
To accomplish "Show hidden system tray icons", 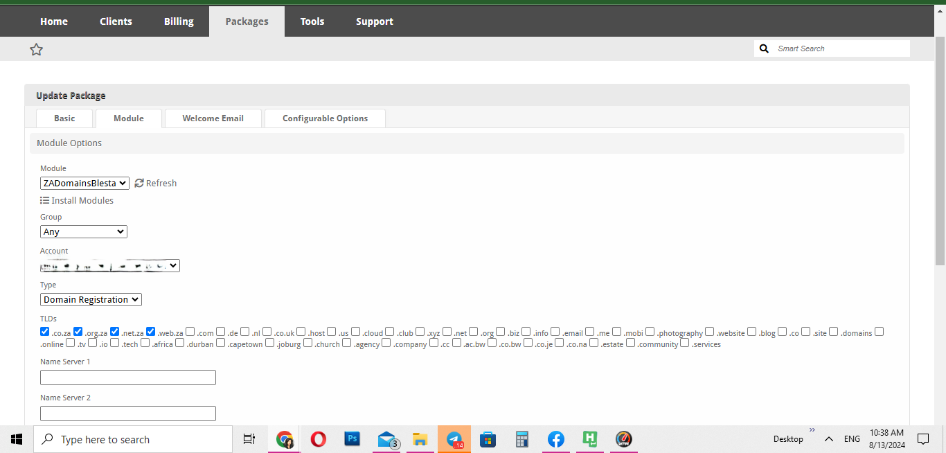I will click(x=828, y=439).
